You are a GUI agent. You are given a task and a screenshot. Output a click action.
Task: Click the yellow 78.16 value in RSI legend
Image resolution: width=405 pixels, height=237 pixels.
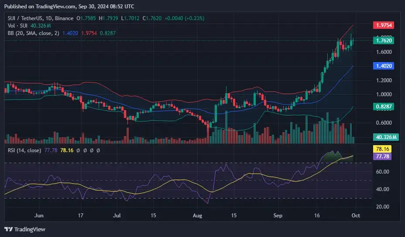[x=66, y=150]
